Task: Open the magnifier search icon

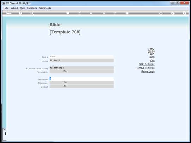Action: tap(32, 13)
